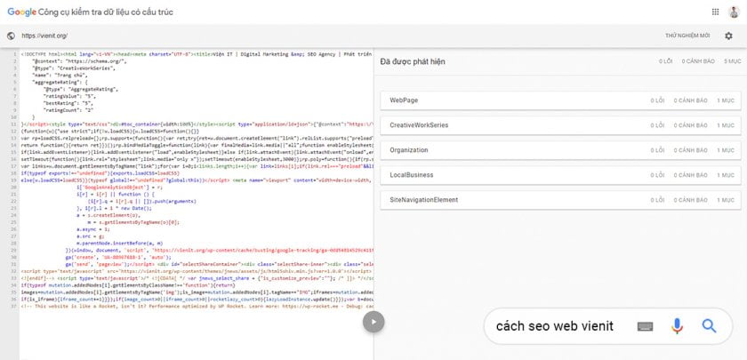Click the search box containing cách seo web vienit
Screen dimensions: 747x360
[607, 325]
